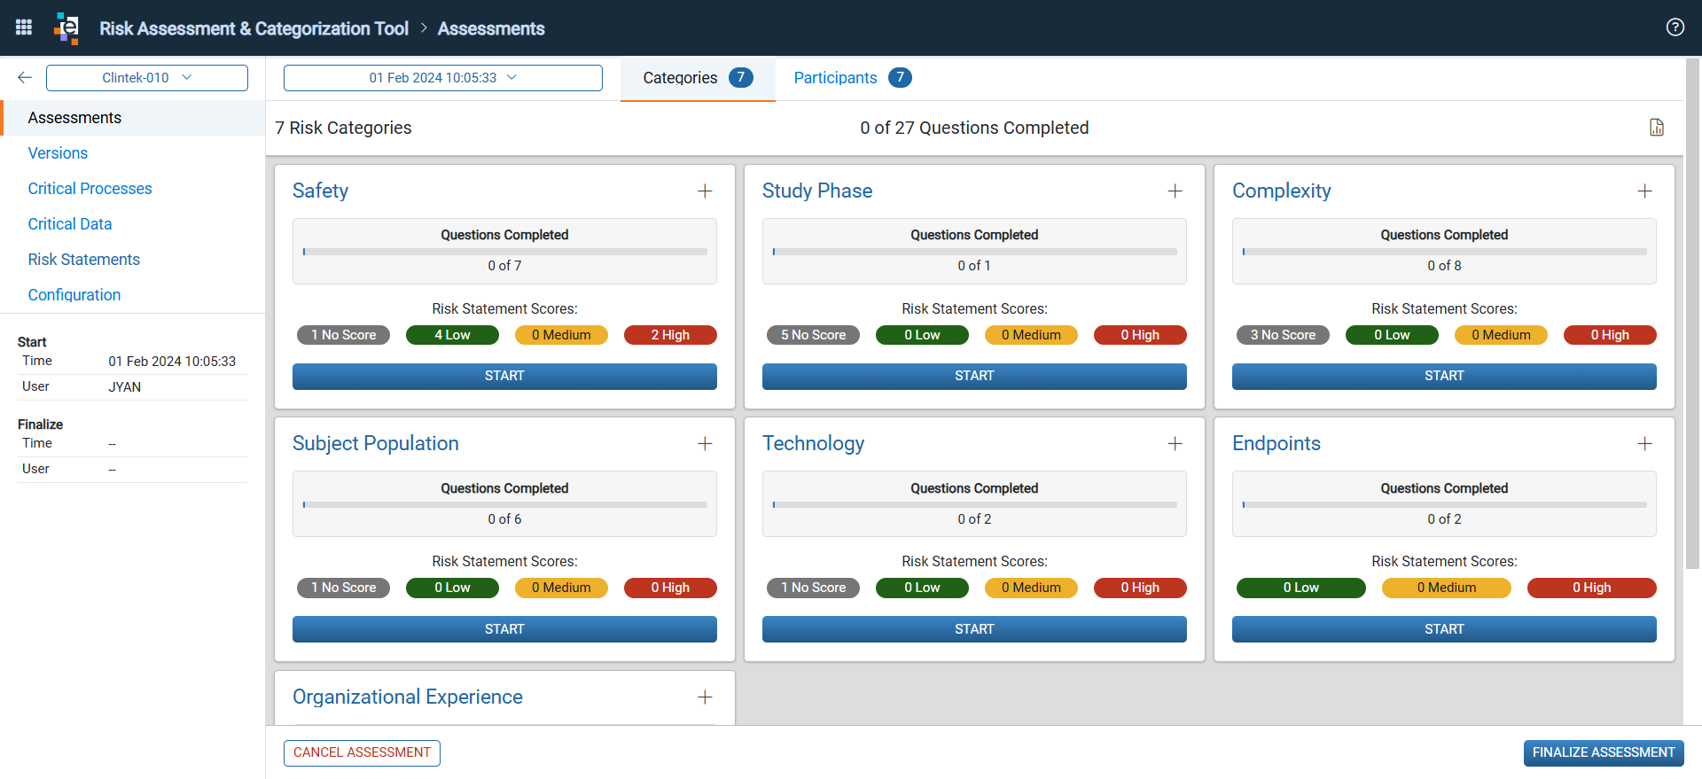Switch to the Participants tab
Image resolution: width=1702 pixels, height=779 pixels.
852,78
